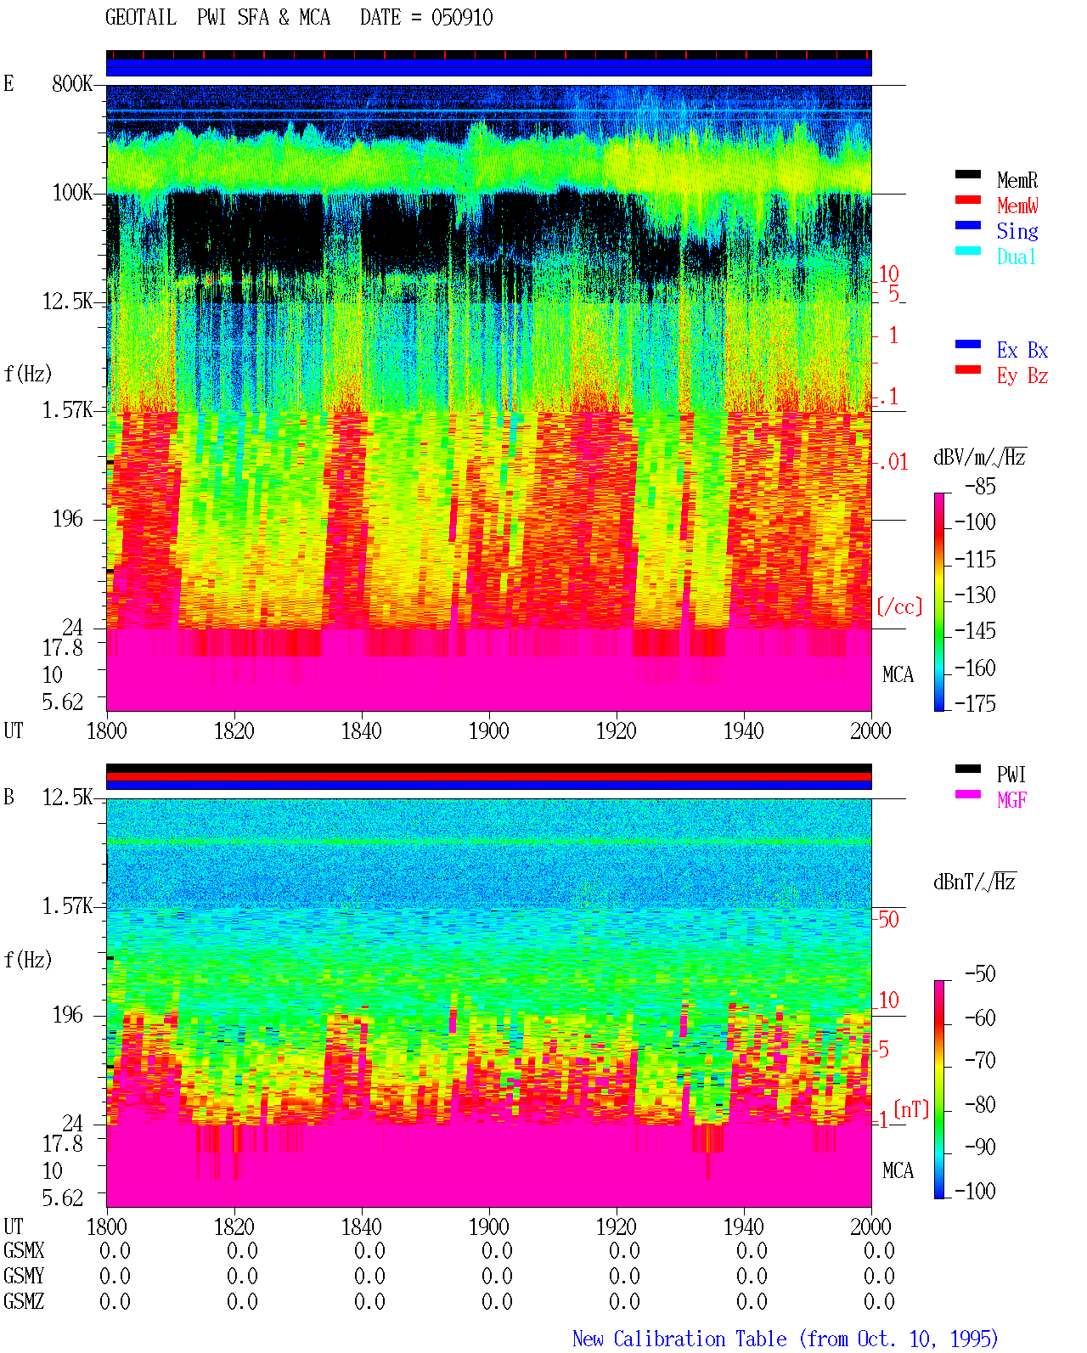Viewport: 1087px width, 1353px height.
Task: Click the 1.57K frequency label in the E panel
Action: (67, 409)
